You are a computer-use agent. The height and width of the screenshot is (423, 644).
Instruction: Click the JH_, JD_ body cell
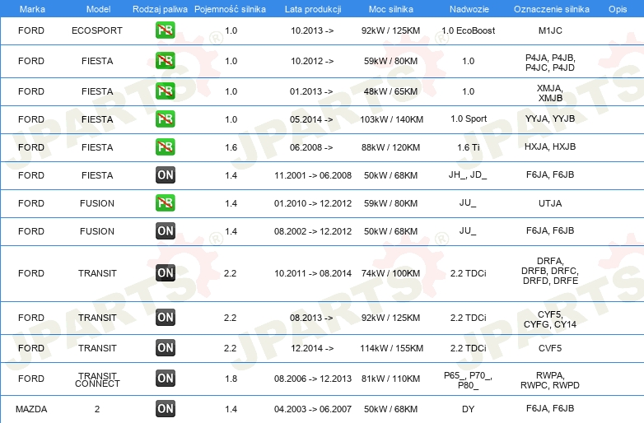(x=468, y=175)
